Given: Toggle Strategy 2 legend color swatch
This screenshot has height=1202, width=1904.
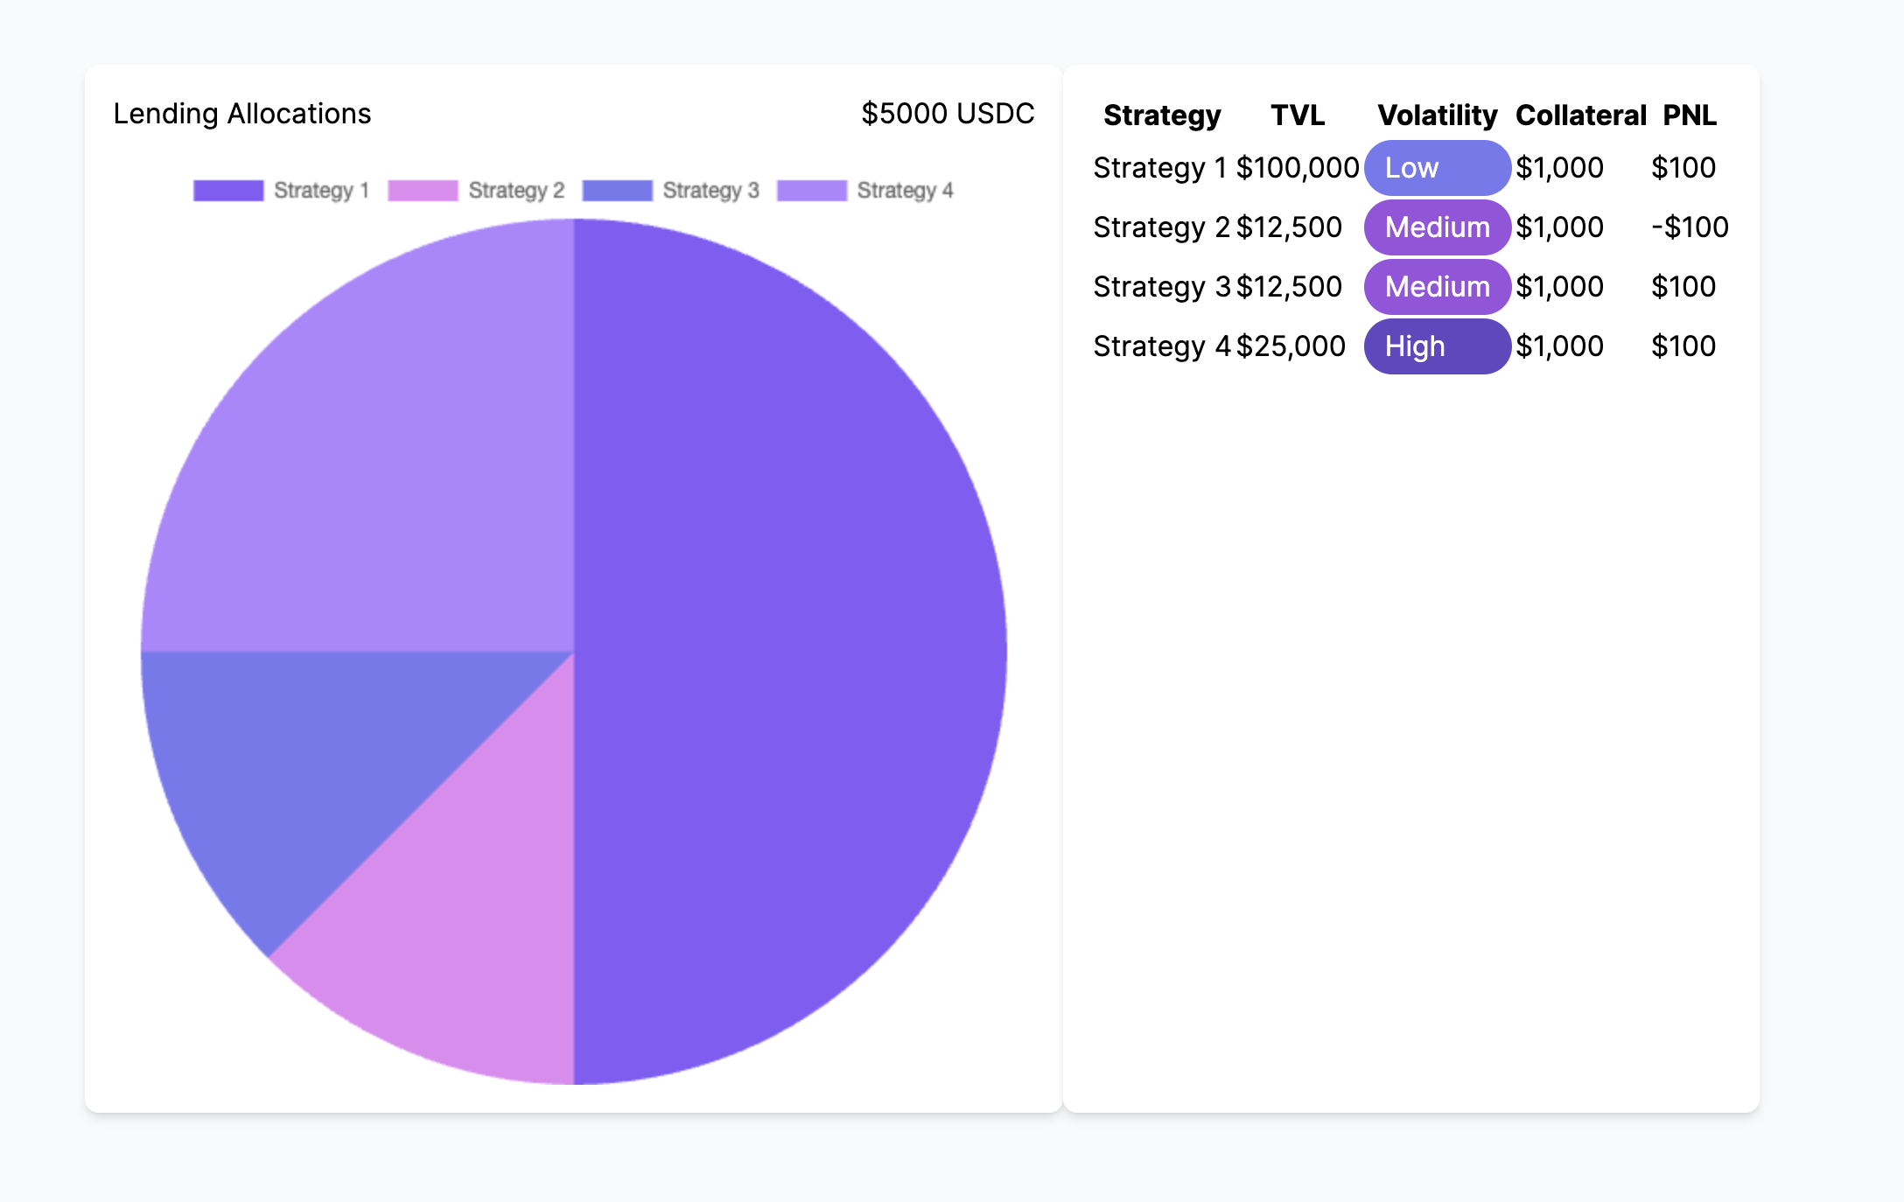Looking at the screenshot, I should [423, 191].
